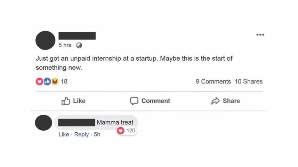The image size is (298, 167).
Task: Click the red heart reaction icon beside 18
Action: point(39,81)
